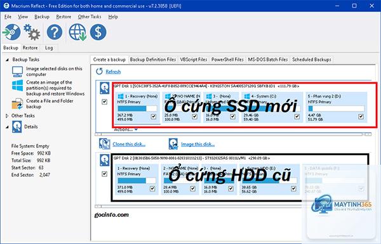Click the Macrium Reflect title bar logo
The width and height of the screenshot is (381, 244).
click(x=6, y=6)
